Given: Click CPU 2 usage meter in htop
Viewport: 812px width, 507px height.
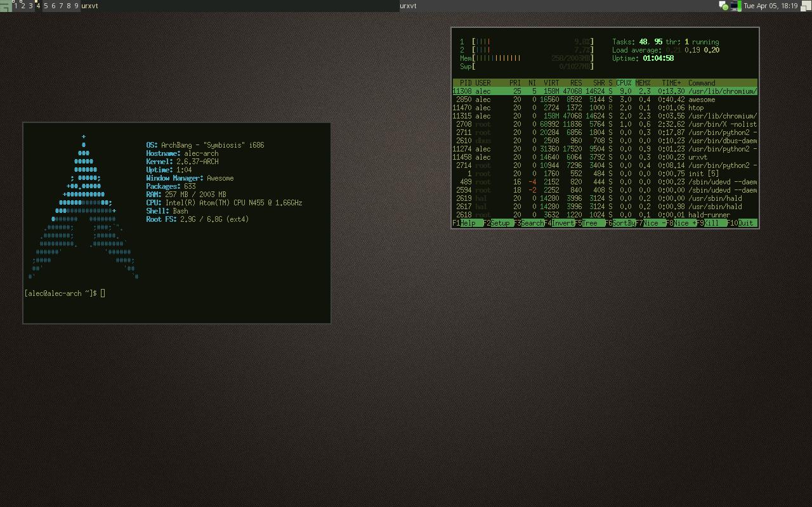Looking at the screenshot, I should click(527, 50).
